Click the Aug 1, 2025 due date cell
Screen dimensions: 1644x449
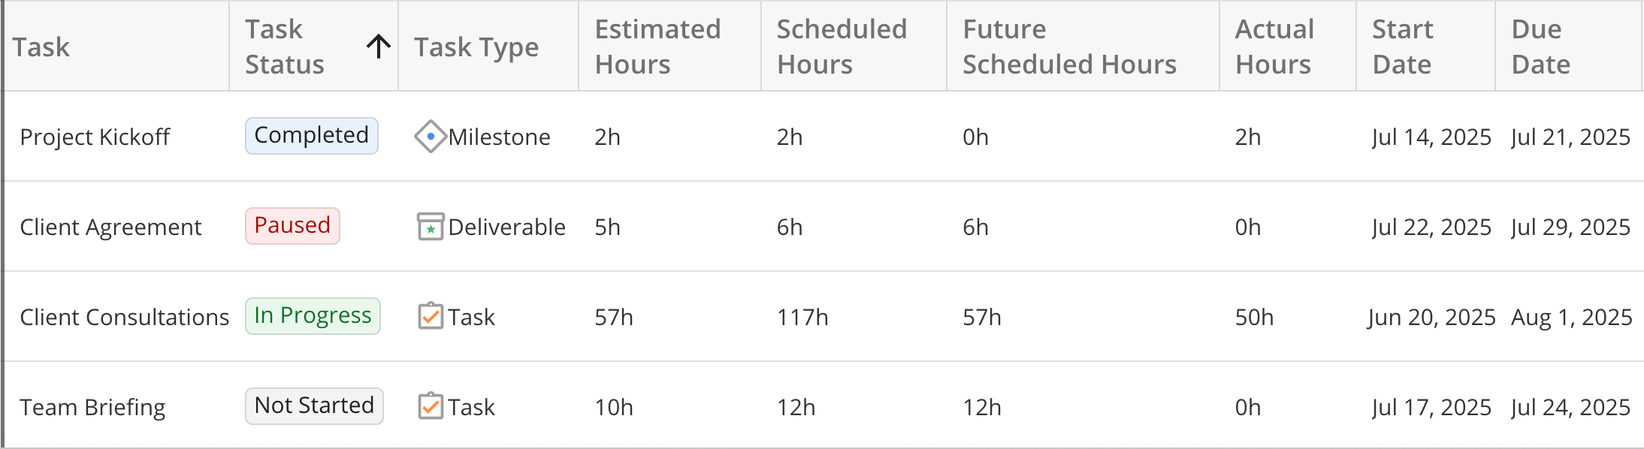coord(1571,318)
